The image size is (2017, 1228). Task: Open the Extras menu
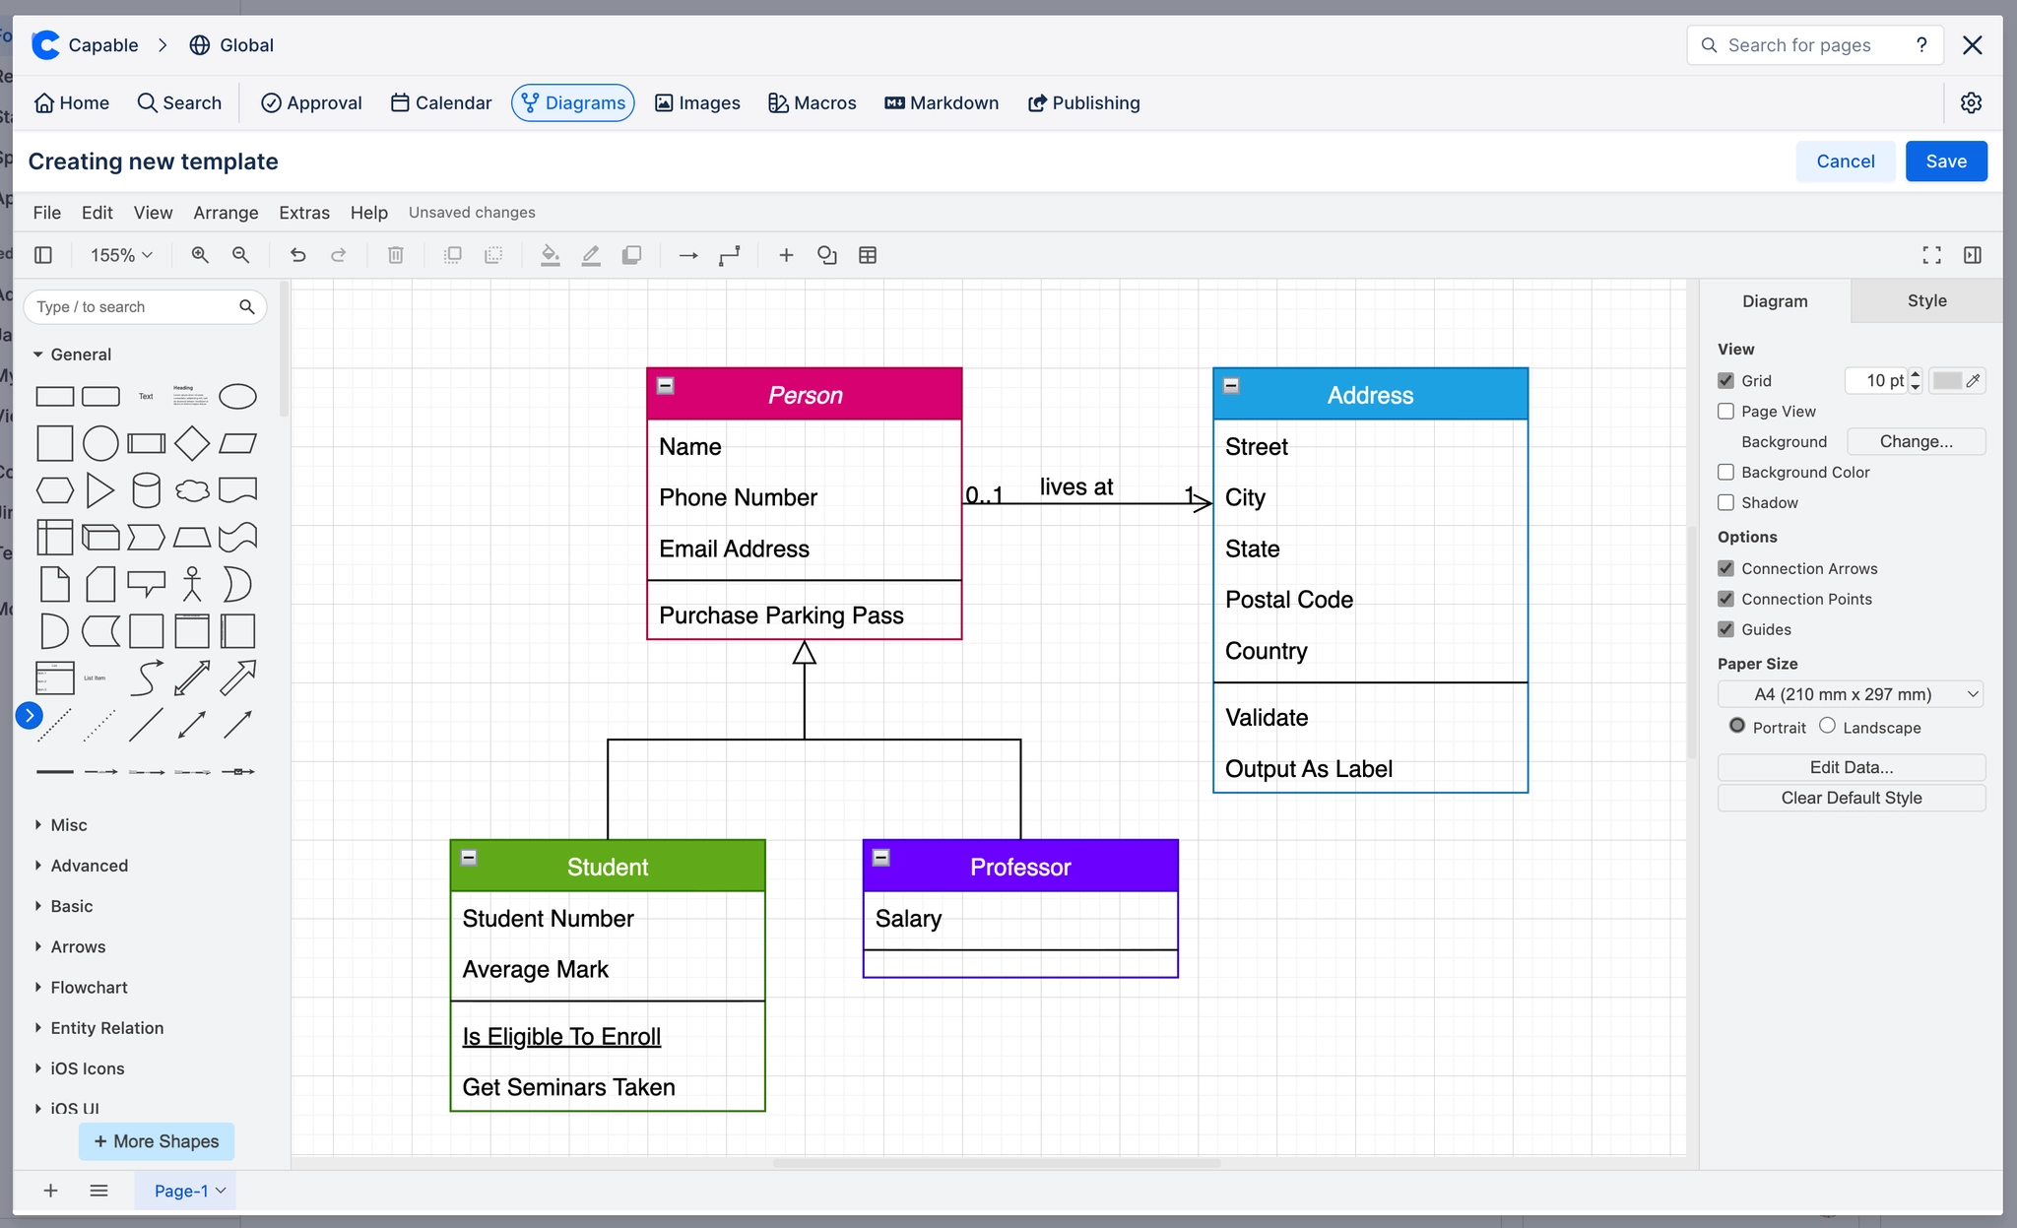coord(304,212)
